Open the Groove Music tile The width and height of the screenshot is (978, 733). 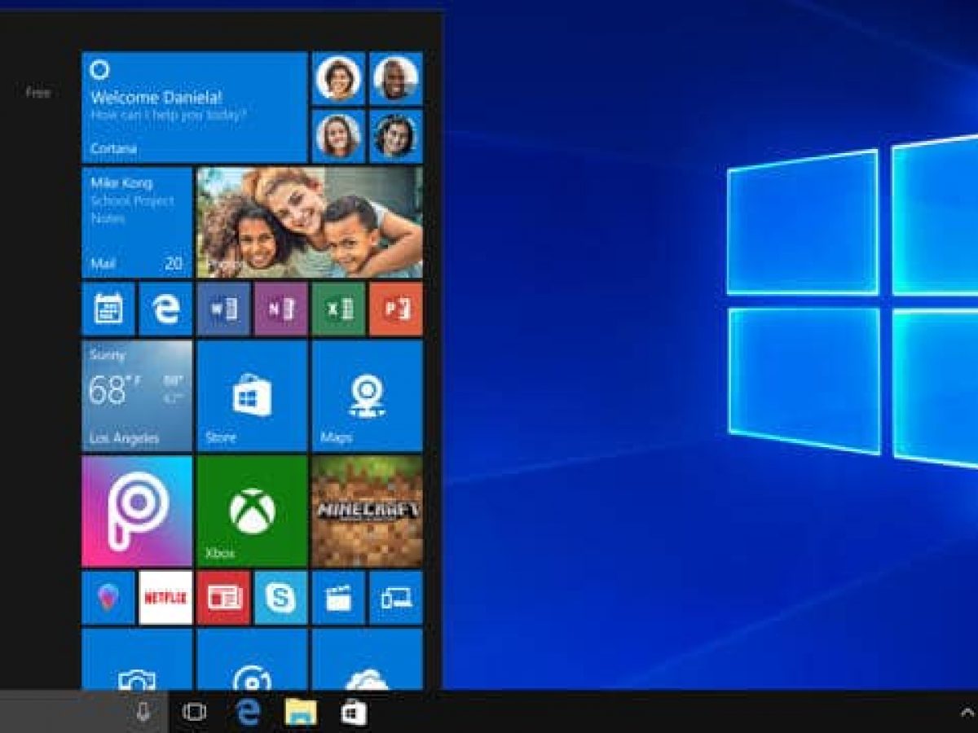point(252,660)
